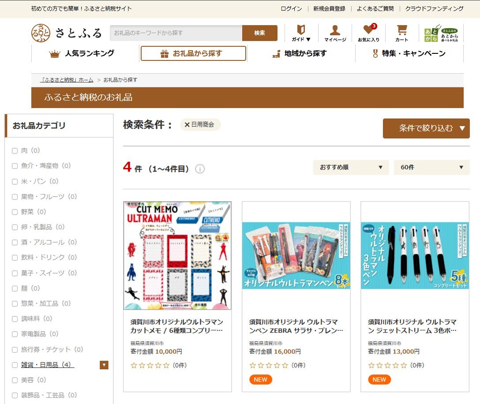Image resolution: width=480 pixels, height=404 pixels.
Task: Open the 地域から探す tab
Action: point(301,53)
